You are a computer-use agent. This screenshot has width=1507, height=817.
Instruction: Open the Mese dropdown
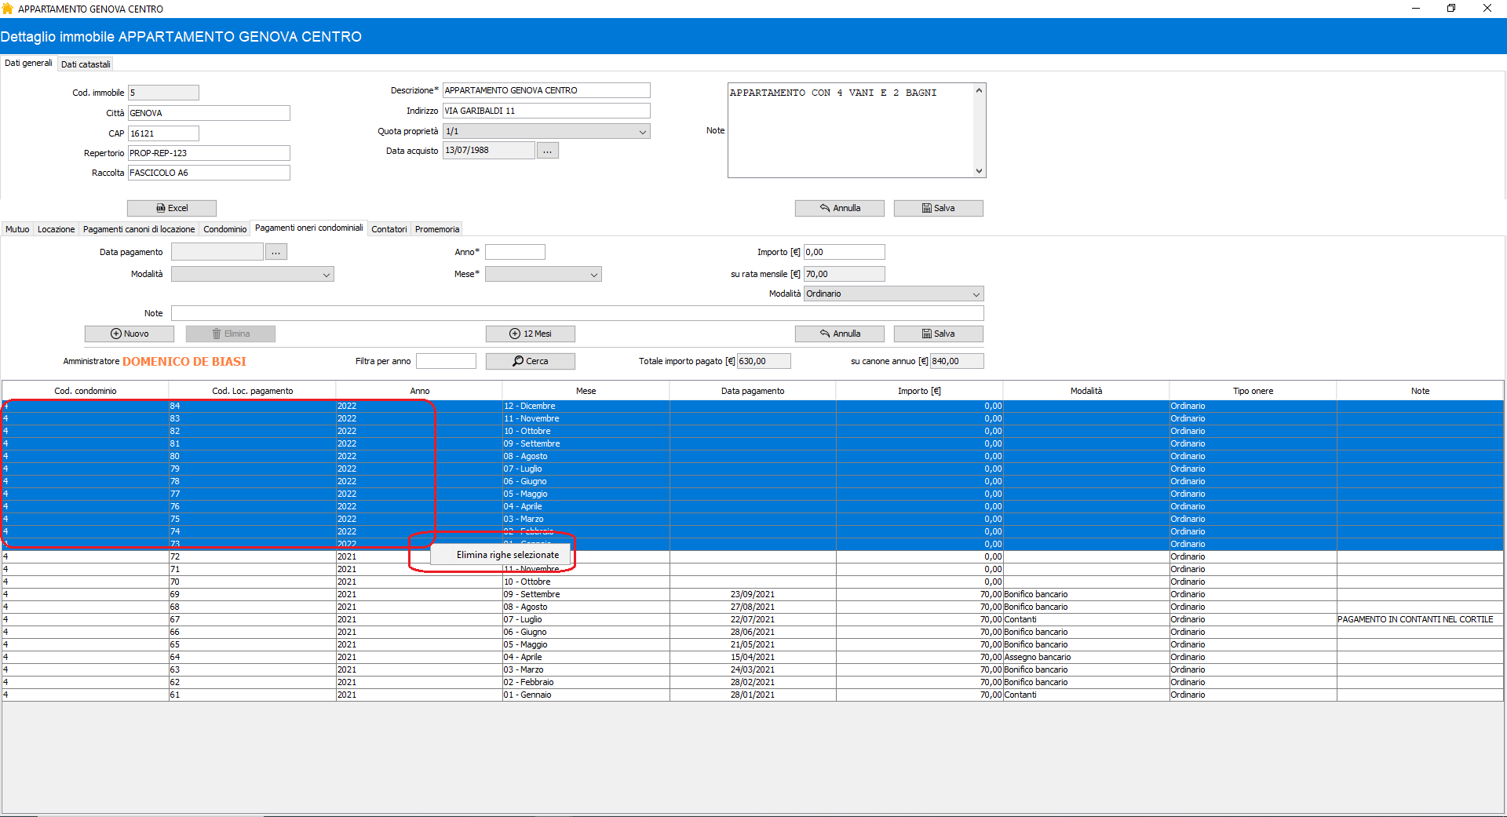(x=594, y=275)
